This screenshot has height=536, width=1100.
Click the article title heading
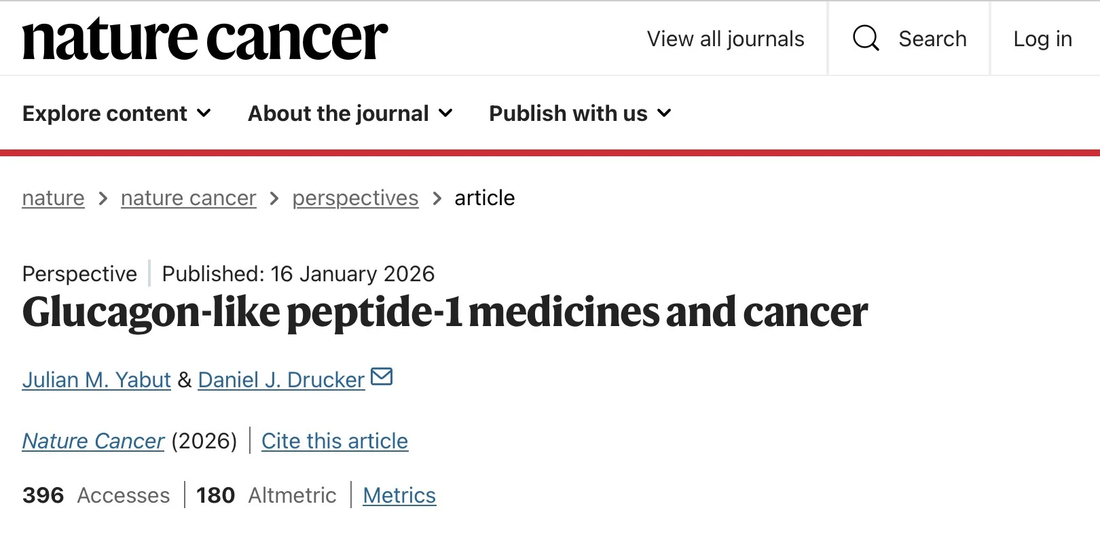point(445,312)
